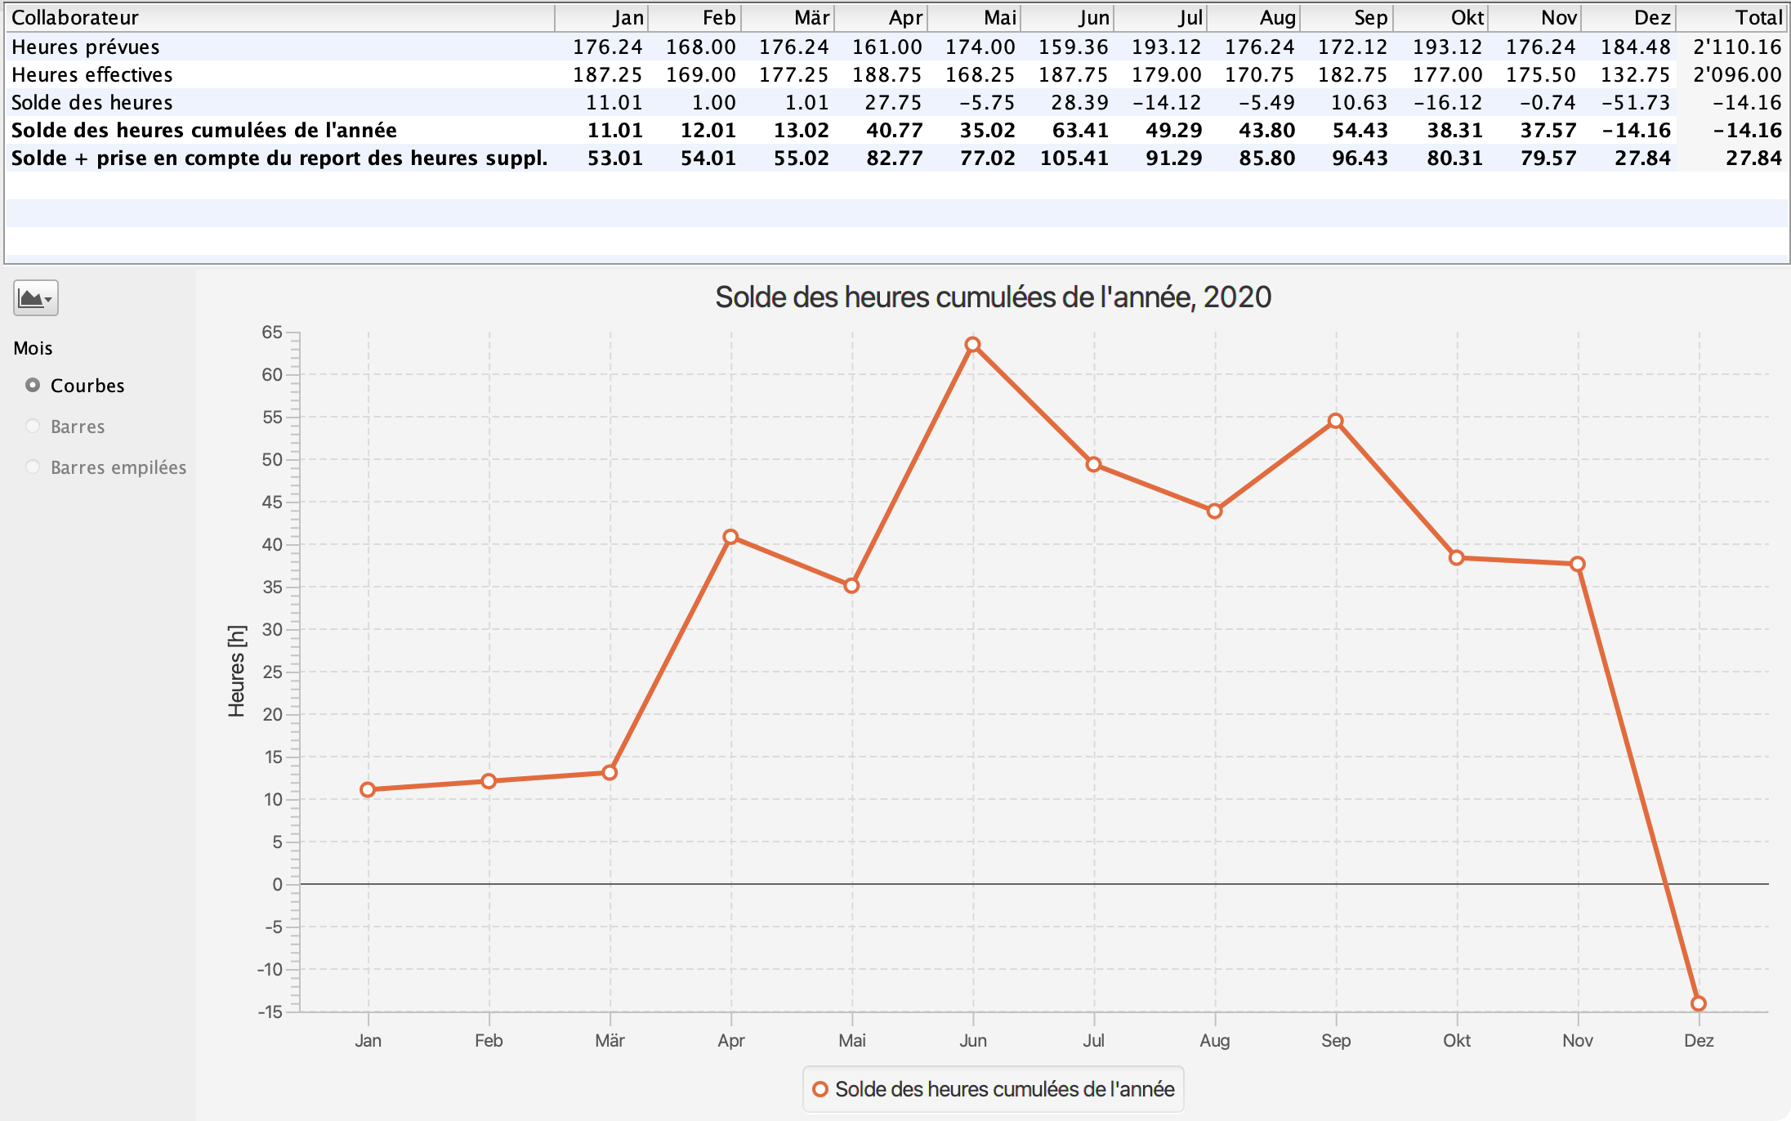Click the April data point on chart
The image size is (1791, 1121).
[730, 537]
